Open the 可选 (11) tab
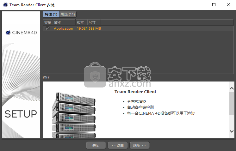 pyautogui.click(x=68, y=14)
